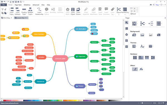Open the clipart tab in side panel

(127, 41)
